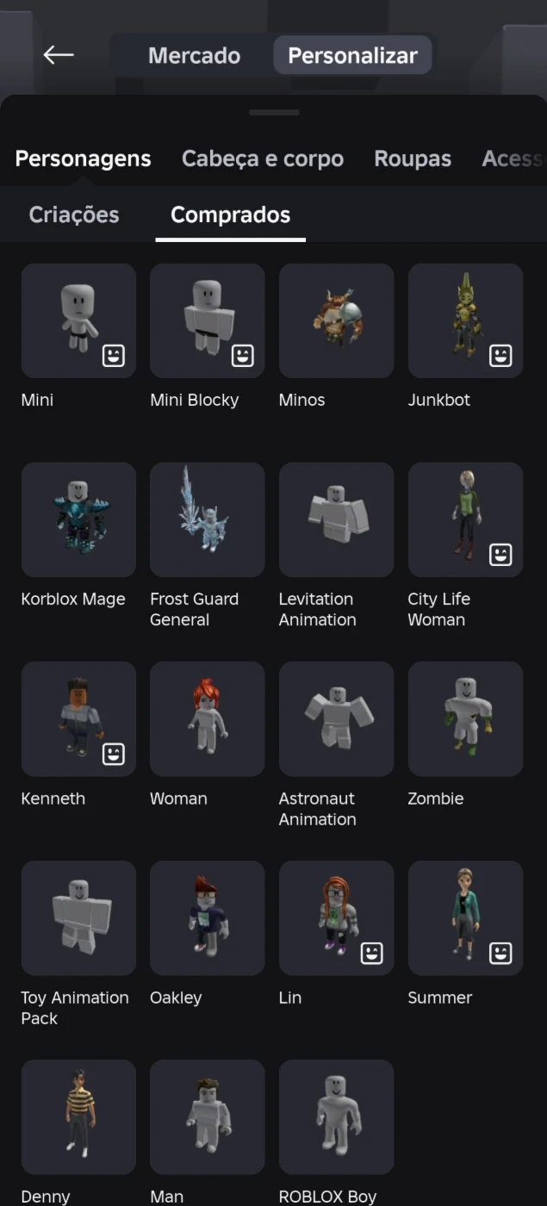Screen dimensions: 547x1206
Task: Tap the emote face icon on City Life Woman
Action: 500,555
